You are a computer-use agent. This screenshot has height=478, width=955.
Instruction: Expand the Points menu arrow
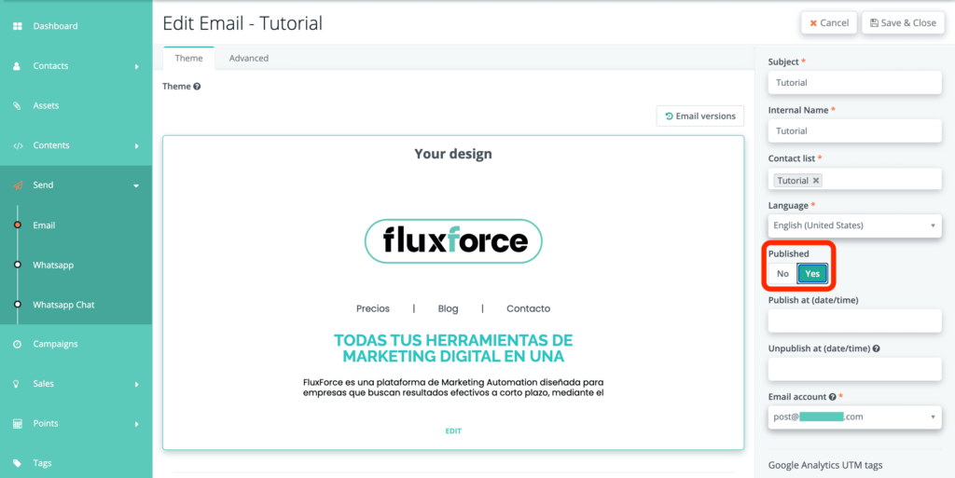pos(136,424)
